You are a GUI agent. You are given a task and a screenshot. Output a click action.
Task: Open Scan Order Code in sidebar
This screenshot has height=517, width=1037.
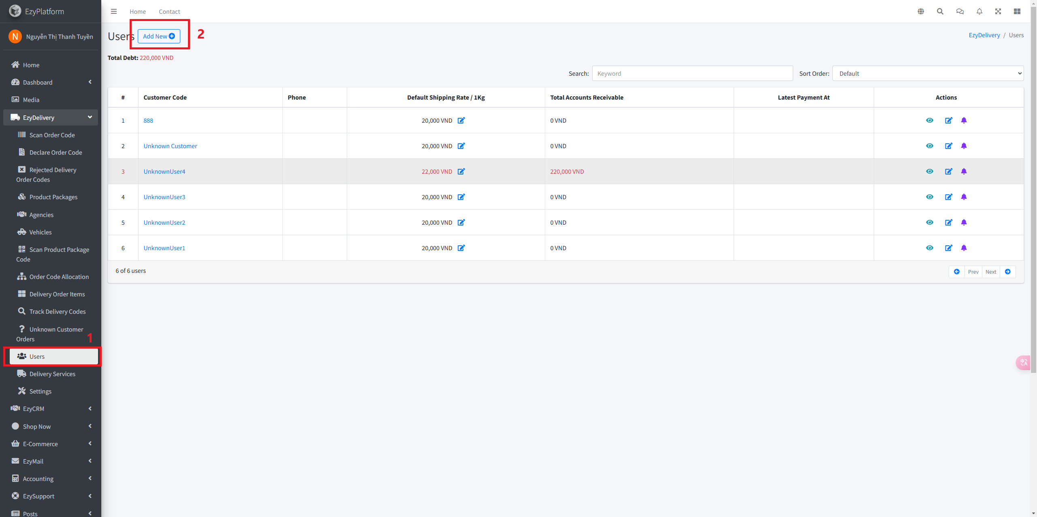coord(54,135)
